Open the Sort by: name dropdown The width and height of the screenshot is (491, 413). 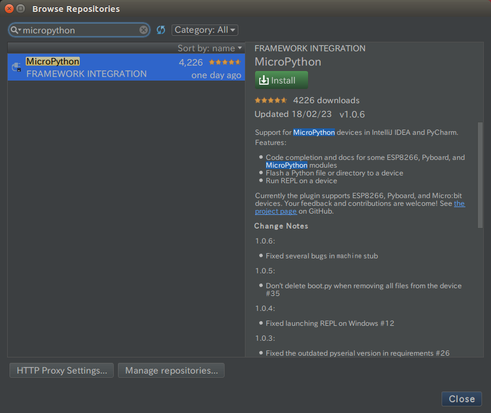210,48
